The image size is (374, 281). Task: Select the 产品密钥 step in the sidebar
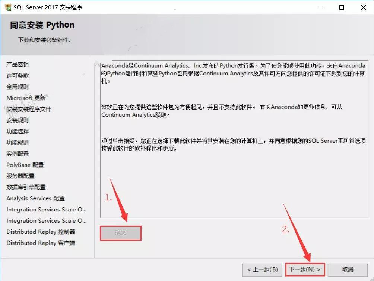pyautogui.click(x=18, y=64)
